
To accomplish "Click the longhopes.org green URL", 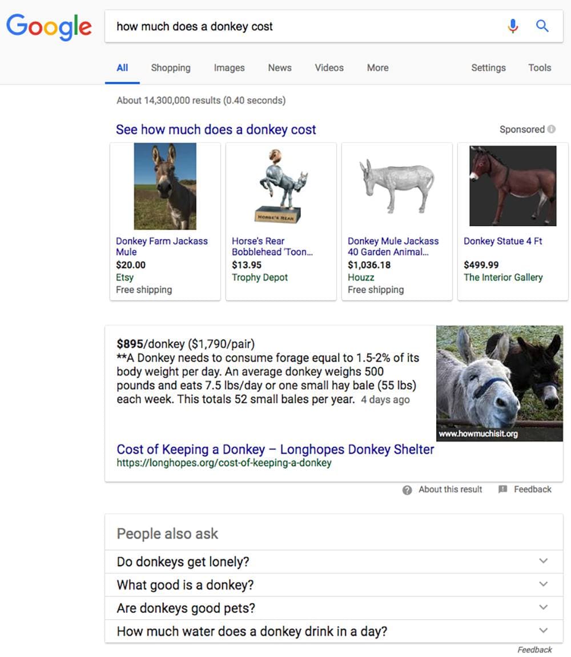I will [224, 463].
